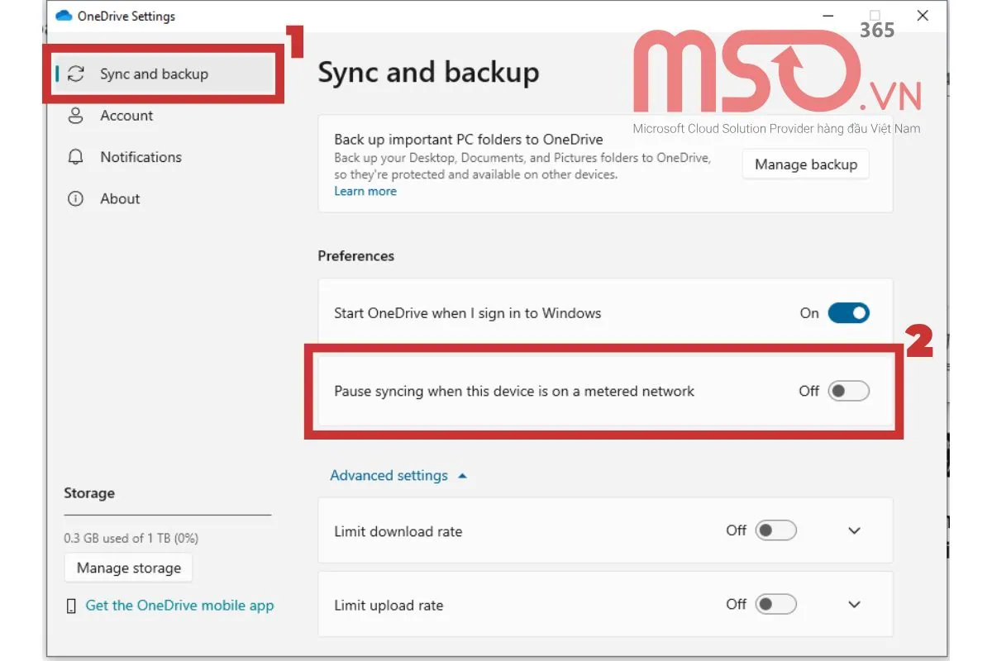The width and height of the screenshot is (992, 661).
Task: Expand Limit upload rate options chevron
Action: (855, 605)
